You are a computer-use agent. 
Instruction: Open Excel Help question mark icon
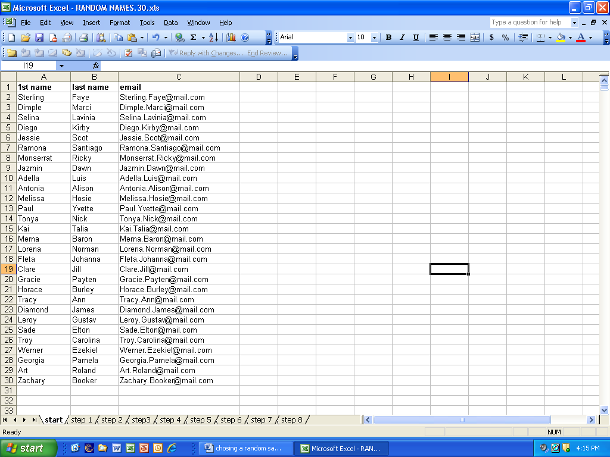(x=245, y=37)
